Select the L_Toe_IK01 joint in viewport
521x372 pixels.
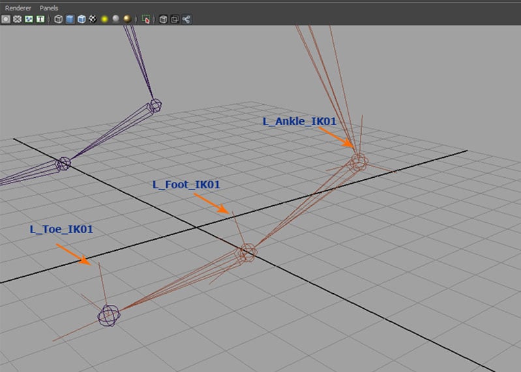[x=108, y=317]
